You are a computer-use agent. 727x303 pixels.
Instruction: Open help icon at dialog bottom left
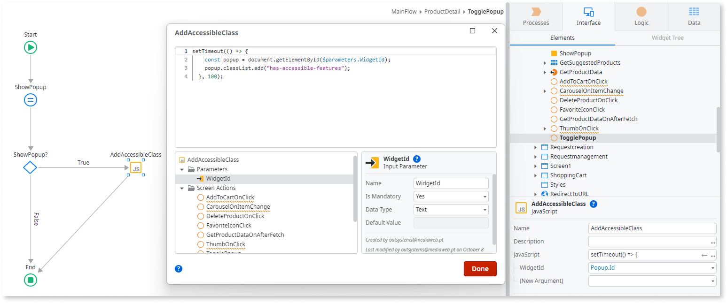179,269
